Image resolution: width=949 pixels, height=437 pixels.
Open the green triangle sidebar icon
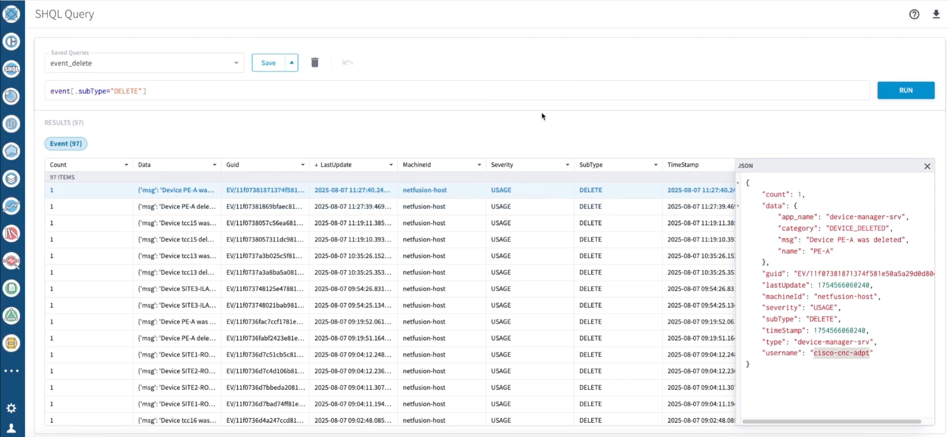tap(11, 316)
